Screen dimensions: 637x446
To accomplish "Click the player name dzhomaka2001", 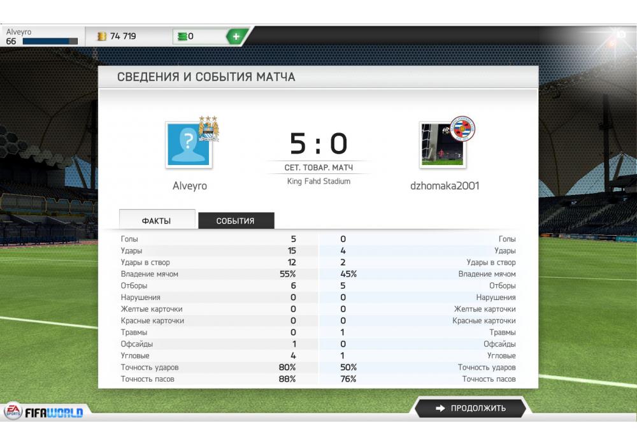I will (x=445, y=185).
